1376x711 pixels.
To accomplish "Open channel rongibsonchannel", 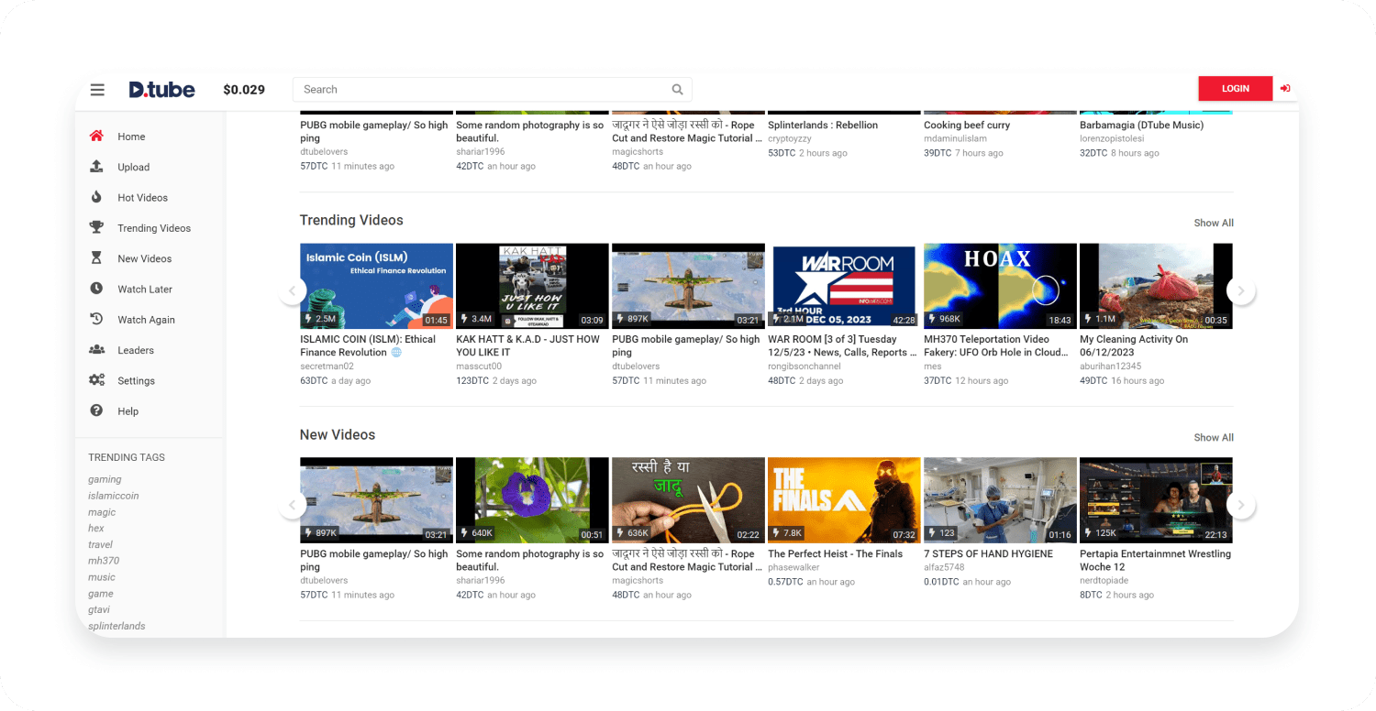I will pos(805,366).
